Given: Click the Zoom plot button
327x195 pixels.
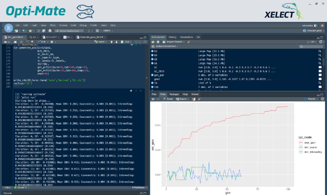Looking at the screenshot, I should point(168,99).
